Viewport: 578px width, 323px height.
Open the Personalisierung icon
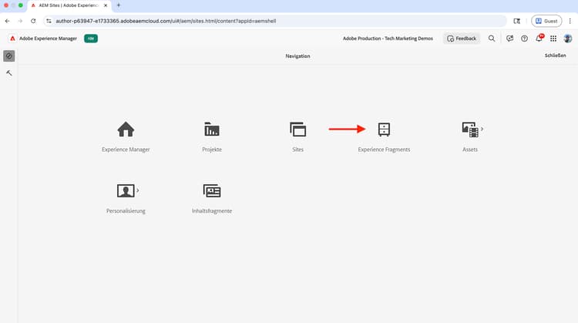(x=126, y=190)
